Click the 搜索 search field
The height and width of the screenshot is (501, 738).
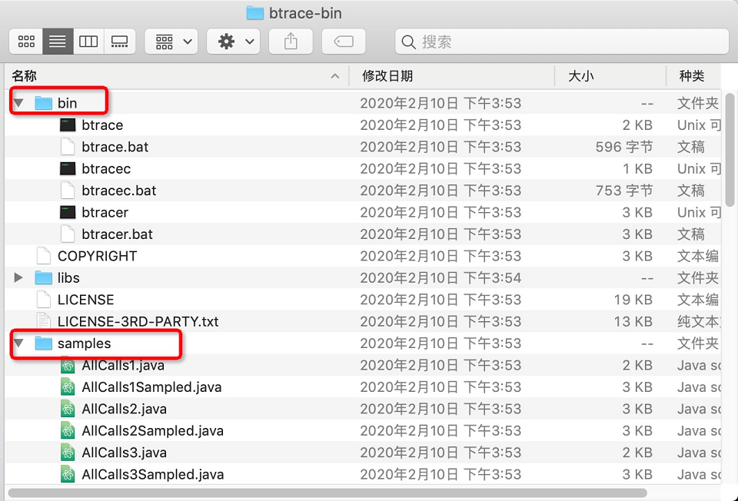point(561,41)
